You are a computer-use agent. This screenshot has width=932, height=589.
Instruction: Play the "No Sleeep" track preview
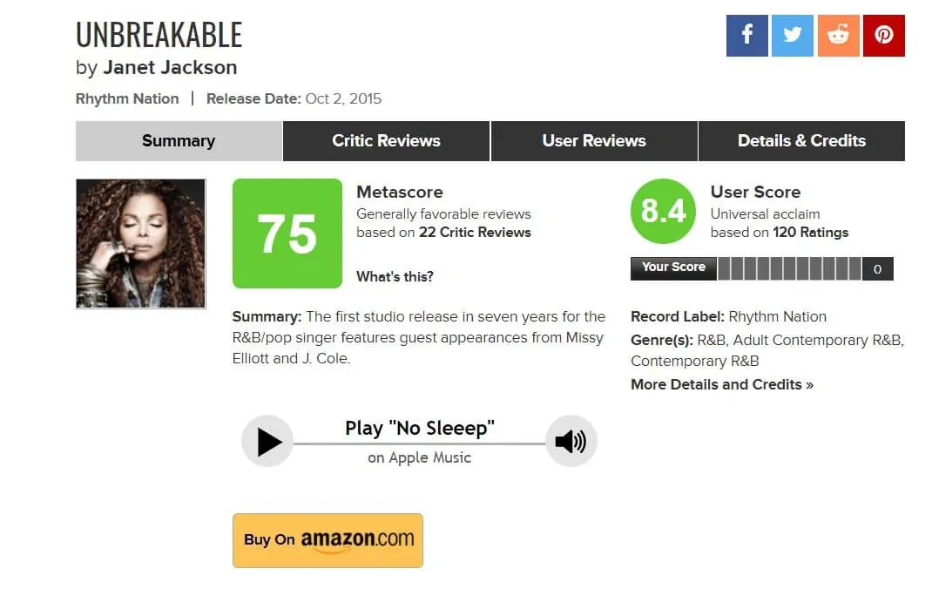(x=267, y=442)
